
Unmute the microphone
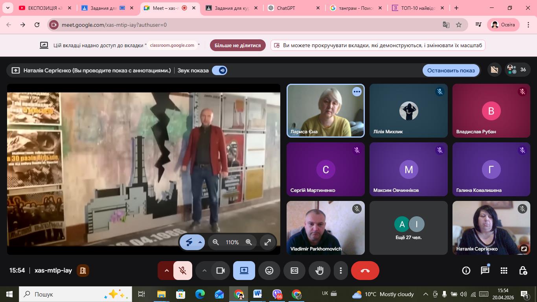tap(182, 271)
